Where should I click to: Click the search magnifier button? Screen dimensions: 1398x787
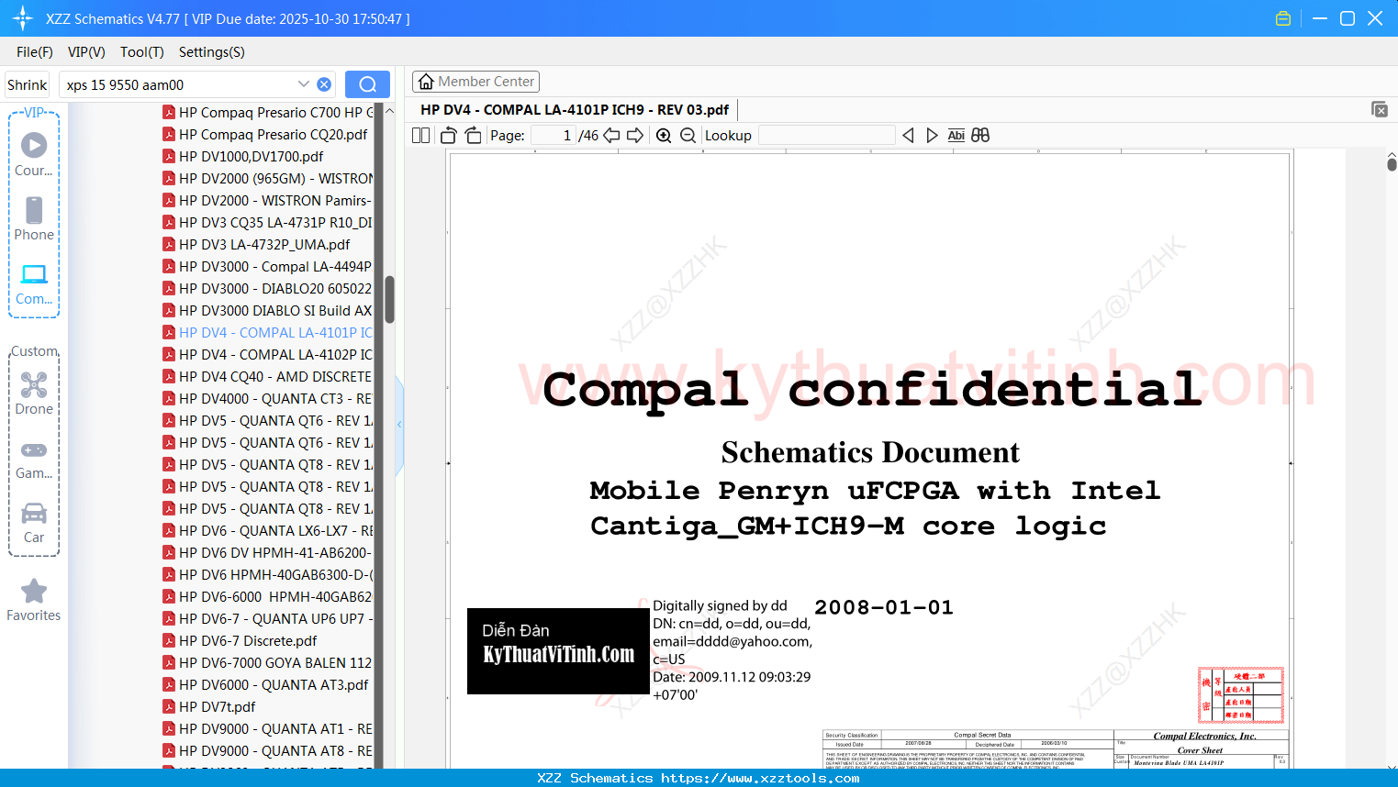coord(367,84)
